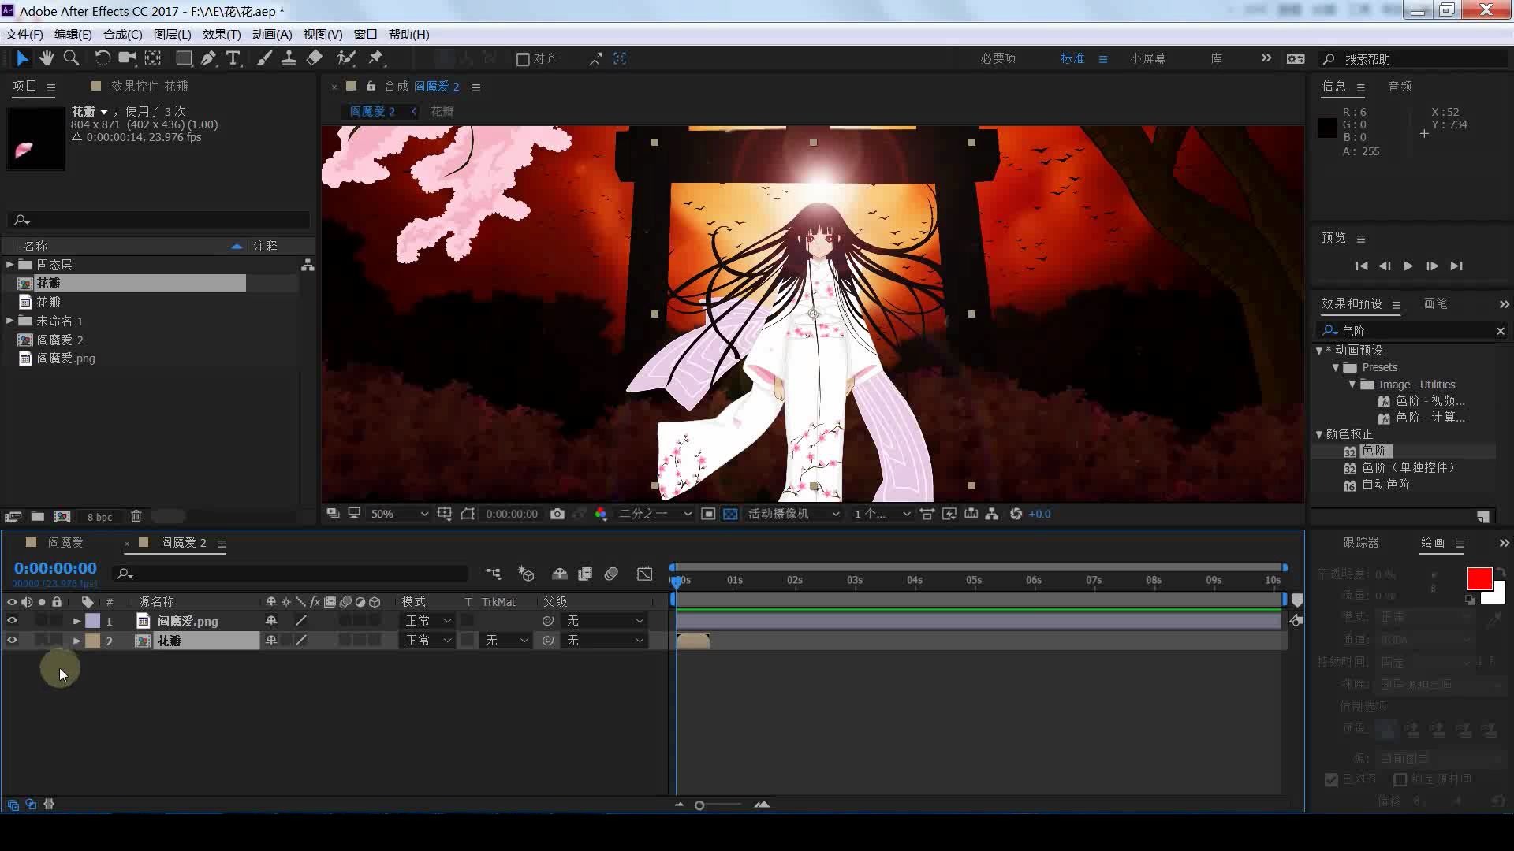Select the Roto Brush tool
1514x851 pixels.
click(x=345, y=58)
